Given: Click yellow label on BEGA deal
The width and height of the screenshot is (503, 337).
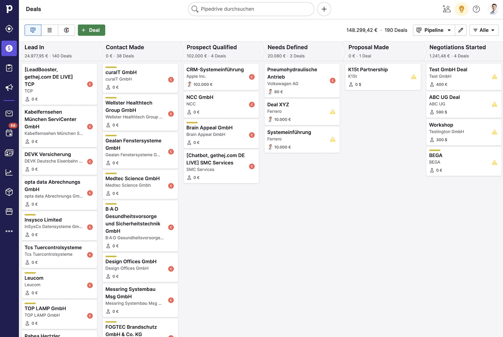Looking at the screenshot, I should [x=435, y=150].
